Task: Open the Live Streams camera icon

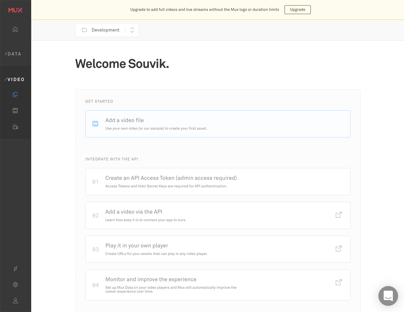Action: (x=15, y=127)
